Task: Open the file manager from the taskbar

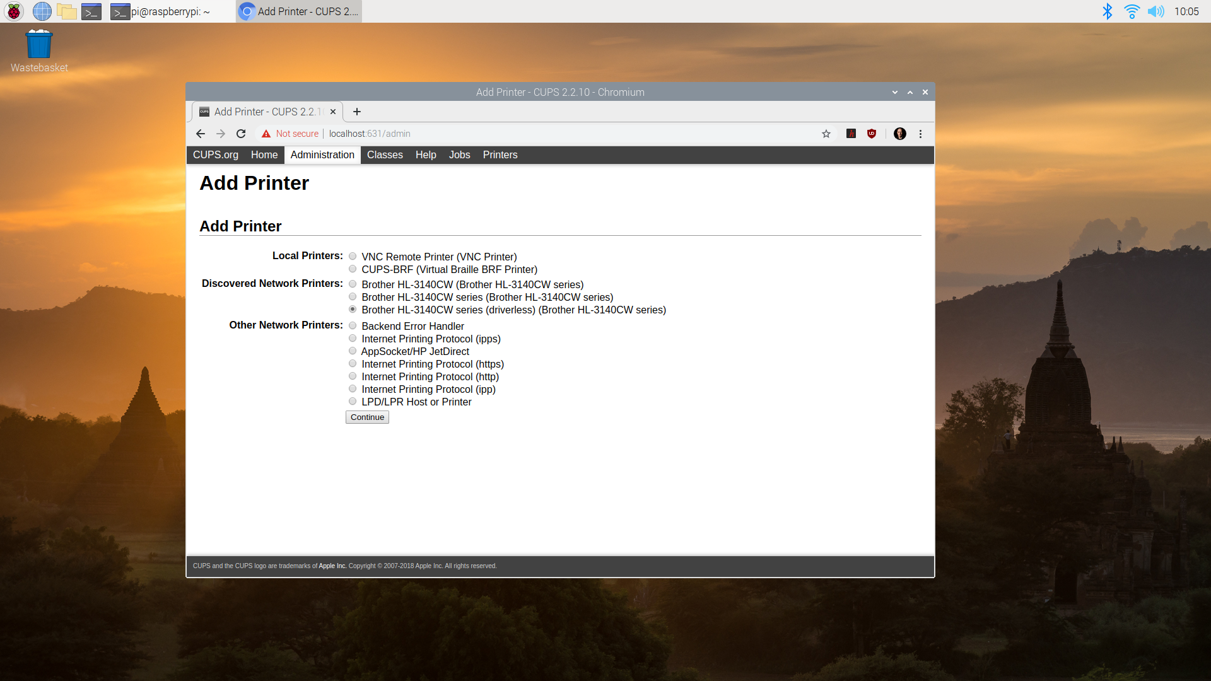Action: (x=66, y=11)
